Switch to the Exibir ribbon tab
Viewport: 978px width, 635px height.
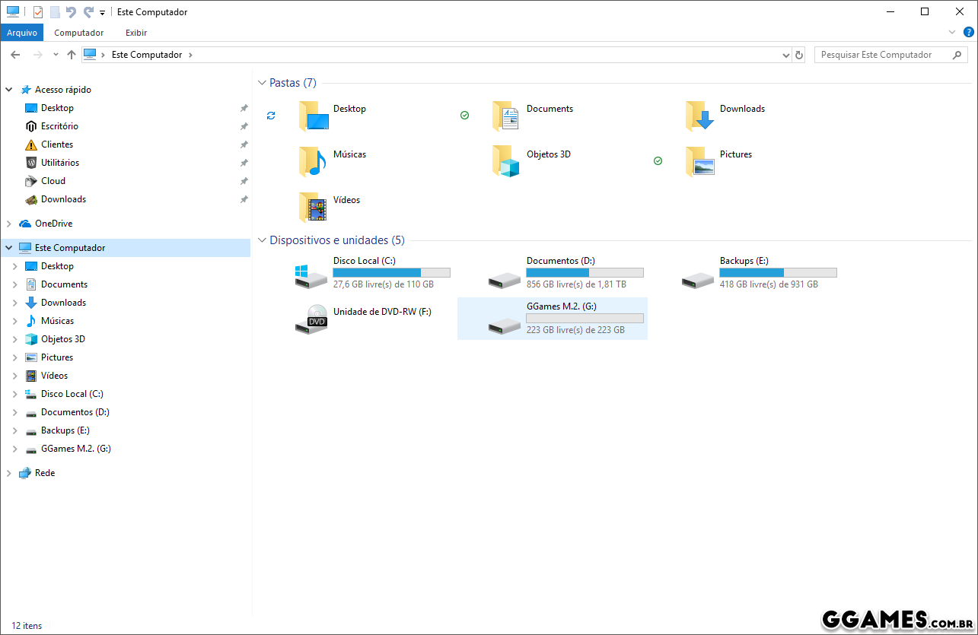(136, 33)
